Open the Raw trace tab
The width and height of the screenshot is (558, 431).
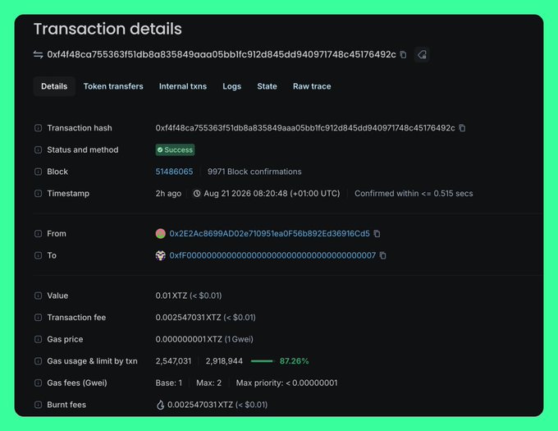(312, 86)
